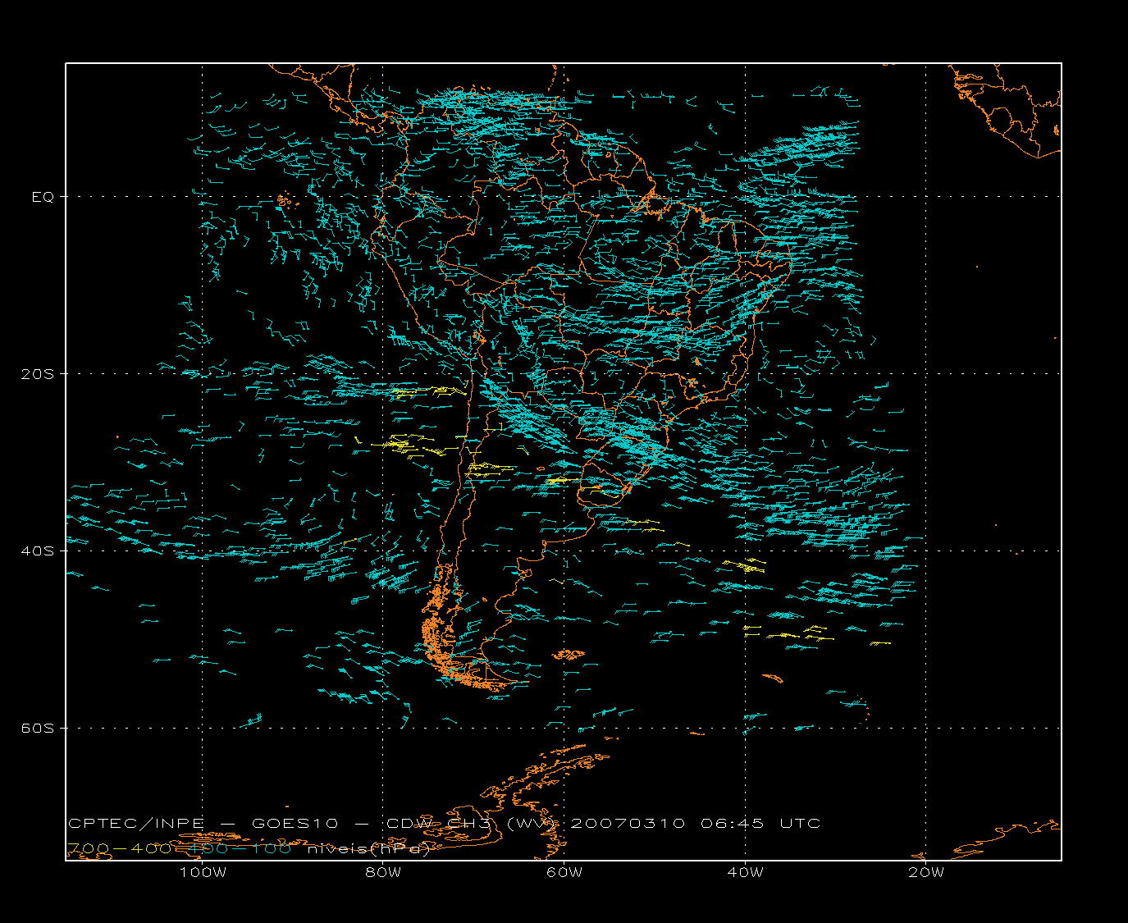Viewport: 1128px width, 923px height.
Task: Click the CPTEC/INPE caption text
Action: coord(136,823)
